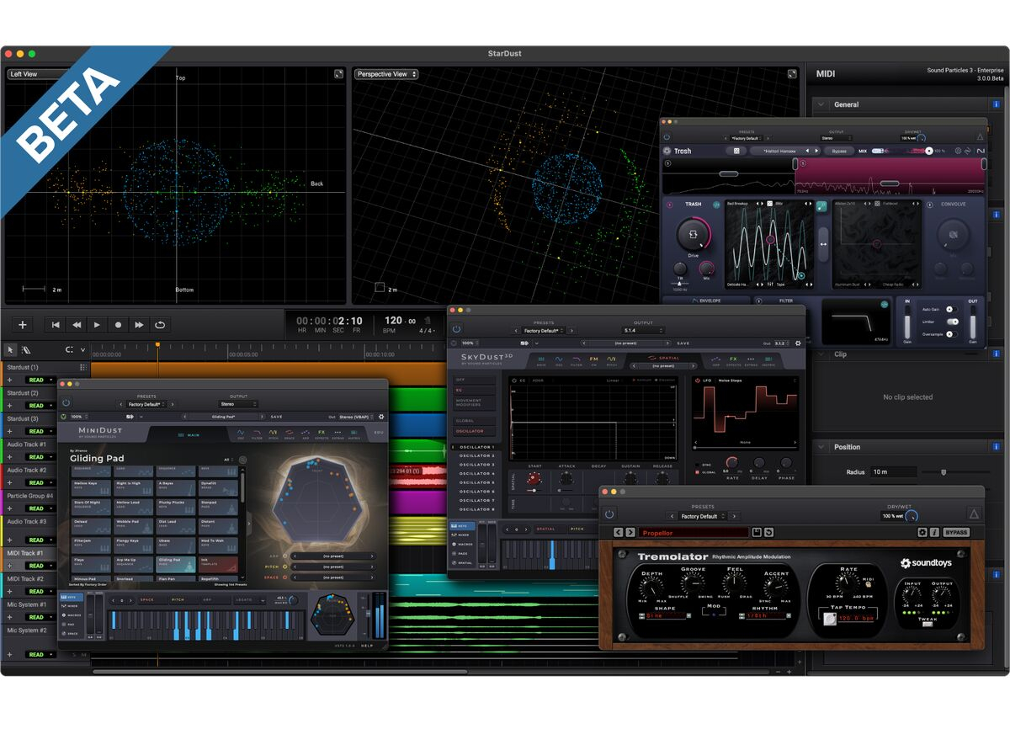Open the MiniDust settings gear

pos(381,417)
